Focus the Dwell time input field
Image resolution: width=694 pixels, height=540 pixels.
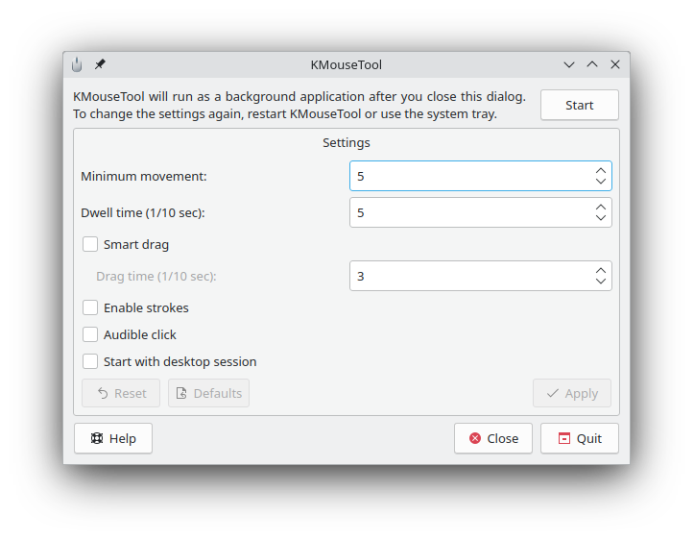(x=470, y=212)
